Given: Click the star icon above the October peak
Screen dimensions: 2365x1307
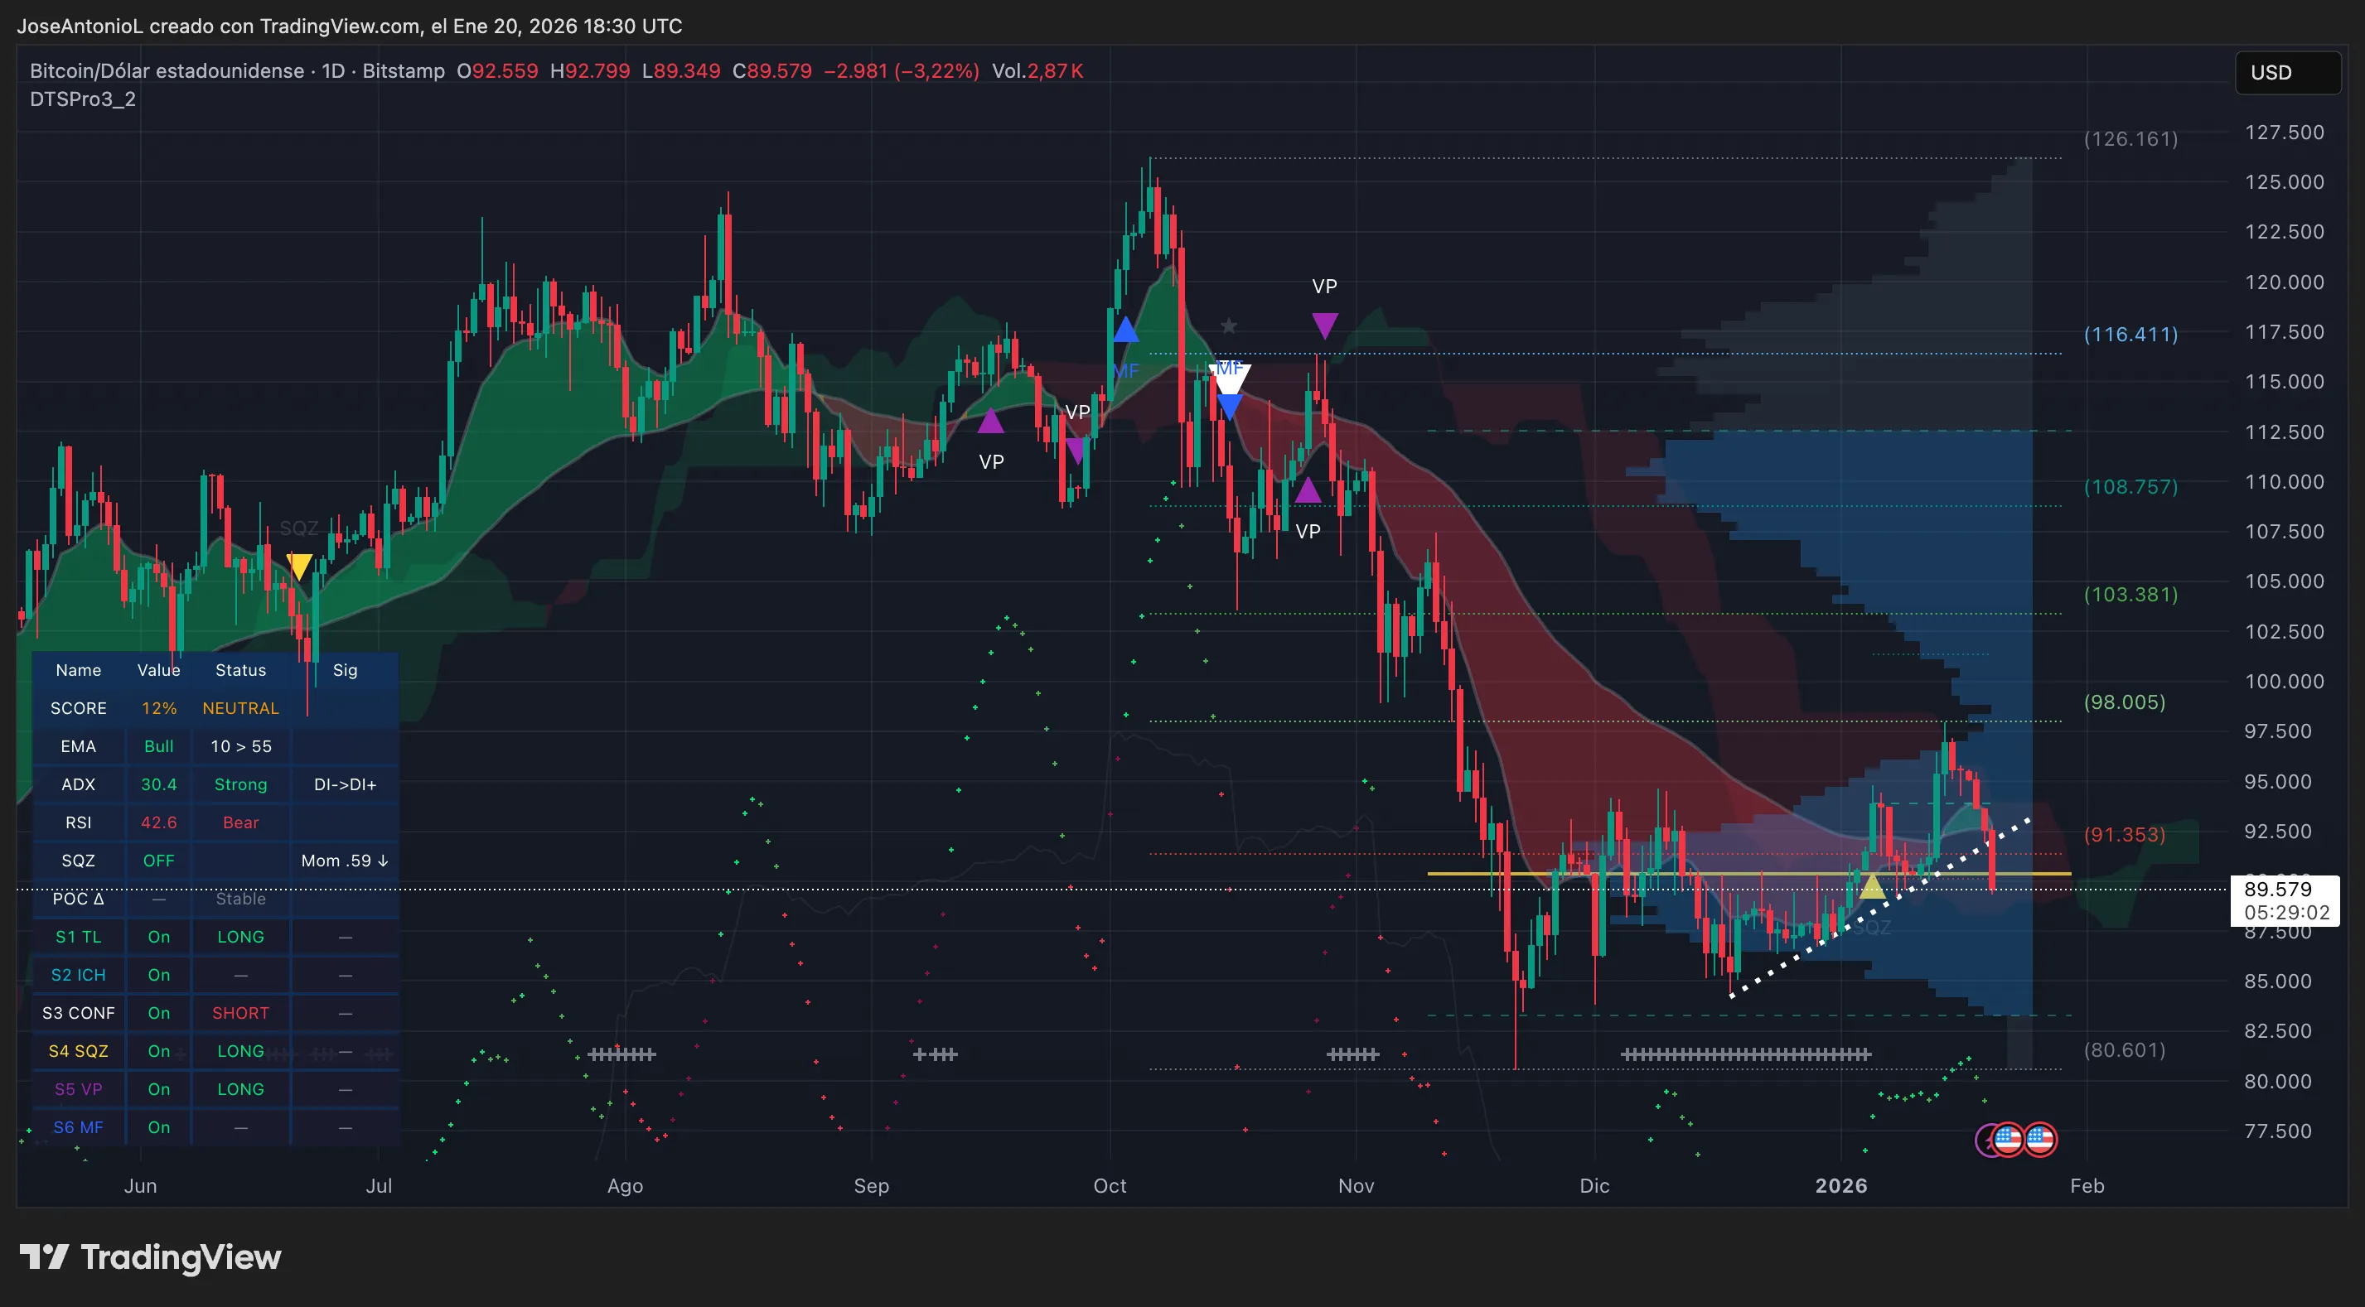Looking at the screenshot, I should coord(1227,326).
